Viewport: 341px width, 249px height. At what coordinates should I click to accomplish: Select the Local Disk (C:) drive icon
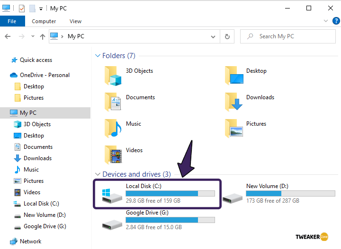click(x=112, y=196)
